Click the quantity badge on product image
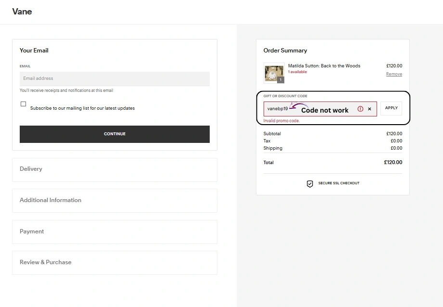 point(280,80)
